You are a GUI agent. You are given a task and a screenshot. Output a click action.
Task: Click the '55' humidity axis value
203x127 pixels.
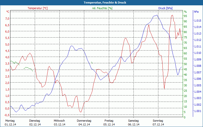click(185, 59)
